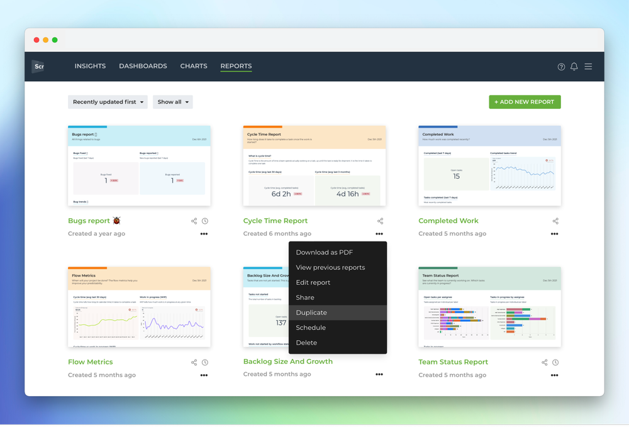Click the Team Status Report preview thumbnail

tap(489, 307)
